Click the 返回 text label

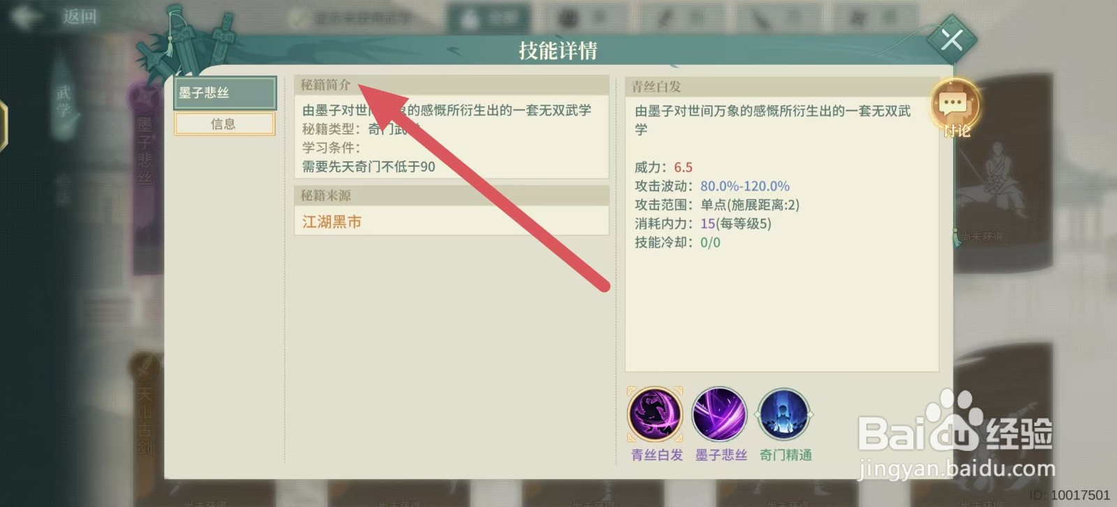click(80, 17)
